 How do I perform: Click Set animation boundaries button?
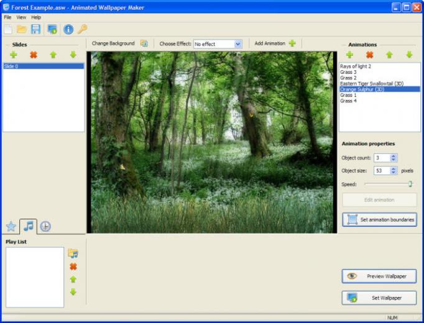(379, 219)
